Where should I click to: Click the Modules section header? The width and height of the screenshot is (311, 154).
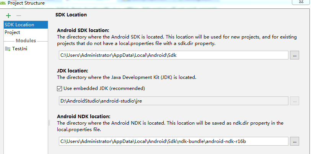(26, 41)
